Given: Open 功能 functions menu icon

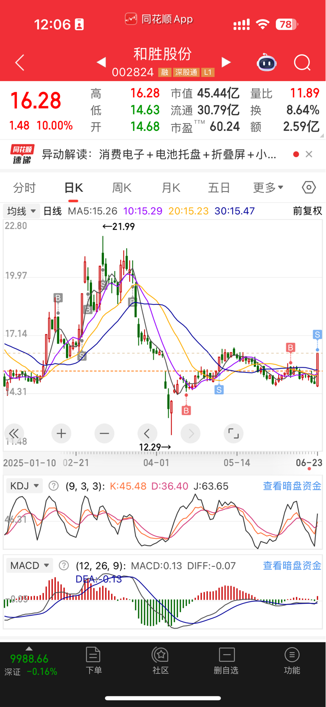Looking at the screenshot, I should point(292,660).
